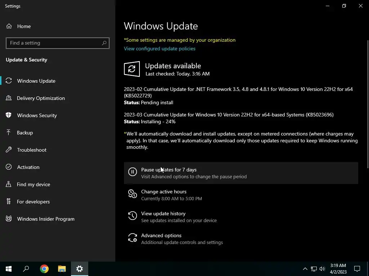The image size is (369, 276).
Task: Launch Google Chrome from the taskbar
Action: tap(44, 269)
